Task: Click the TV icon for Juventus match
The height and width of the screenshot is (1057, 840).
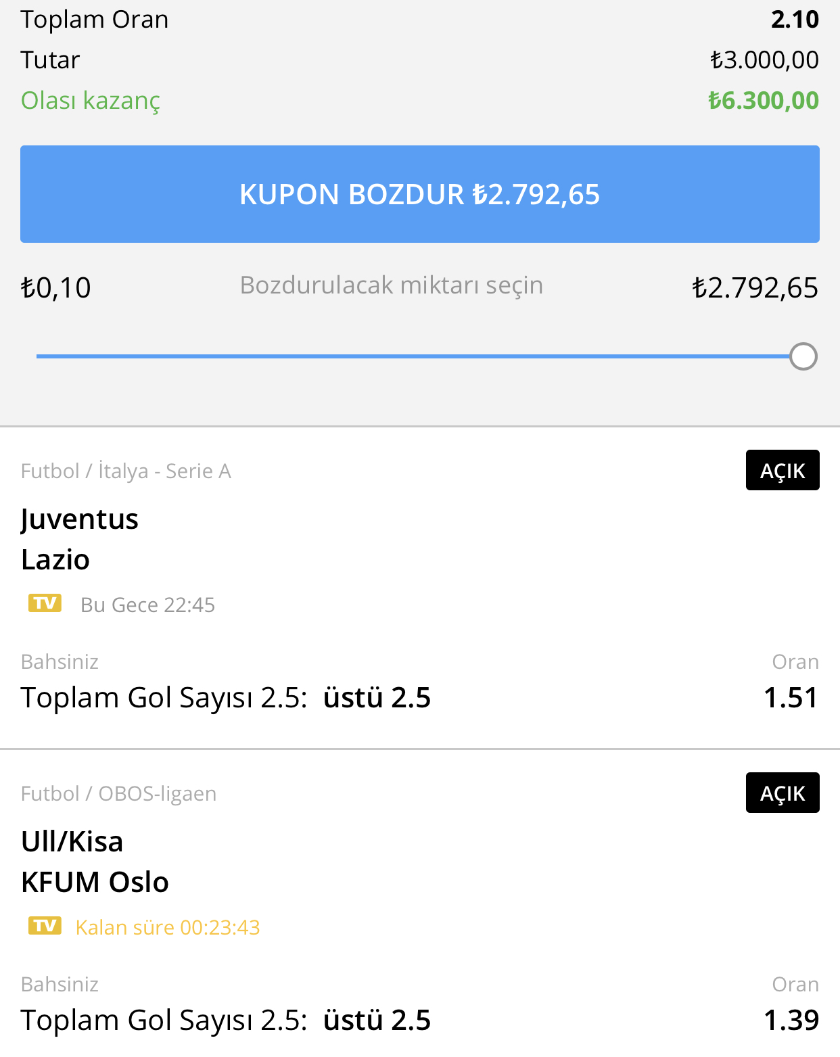Action: click(x=45, y=603)
